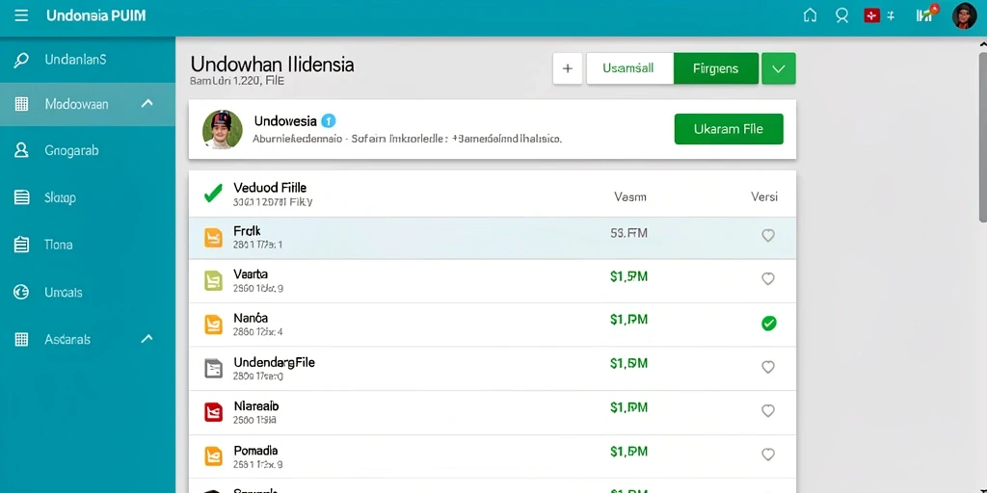Click the orange file icon beside Frdk
The width and height of the screenshot is (987, 493).
(x=213, y=237)
